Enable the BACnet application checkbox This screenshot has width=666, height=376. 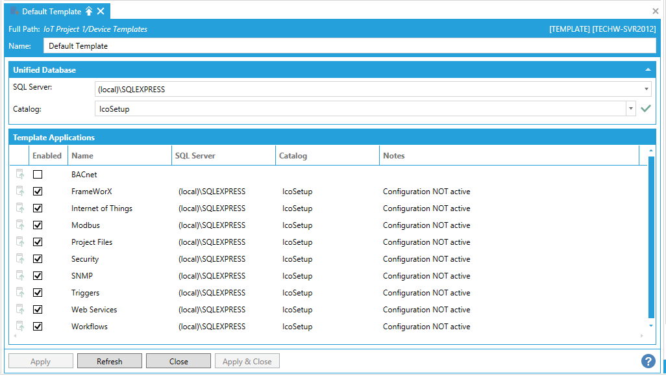click(38, 175)
